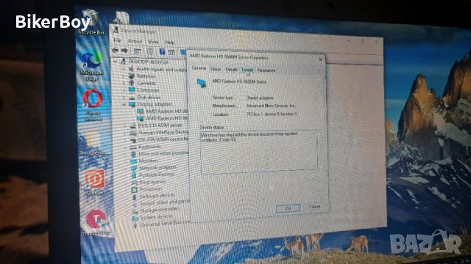
Task: Open the Help menu
Action: point(170,43)
